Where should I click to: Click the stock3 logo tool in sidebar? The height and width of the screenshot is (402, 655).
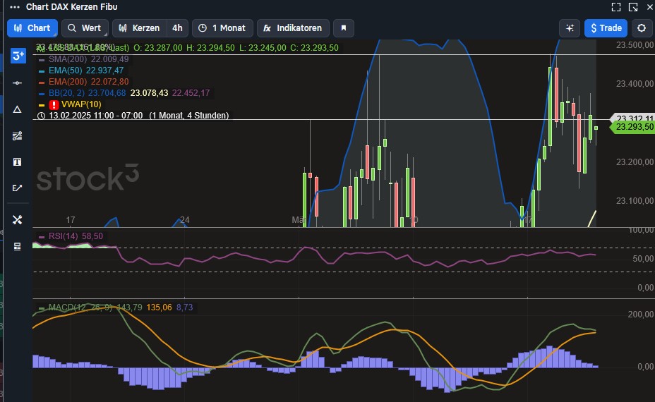(x=18, y=56)
